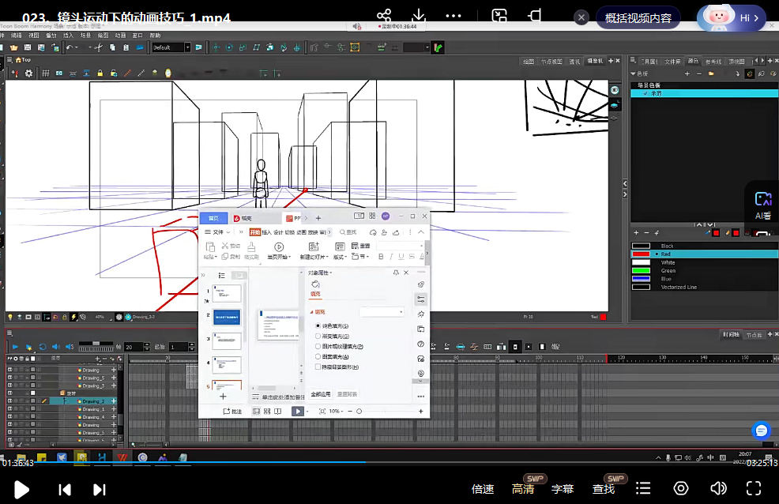Click the 概括视频内容 button
779x504 pixels.
point(638,17)
